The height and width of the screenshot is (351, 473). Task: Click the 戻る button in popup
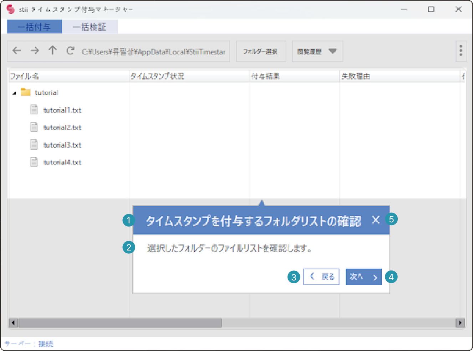pos(321,277)
